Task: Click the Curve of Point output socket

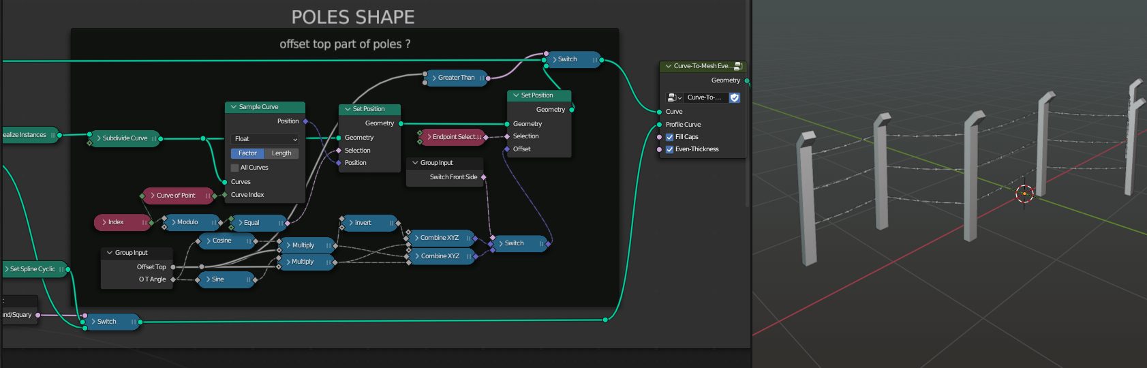Action: pyautogui.click(x=215, y=196)
